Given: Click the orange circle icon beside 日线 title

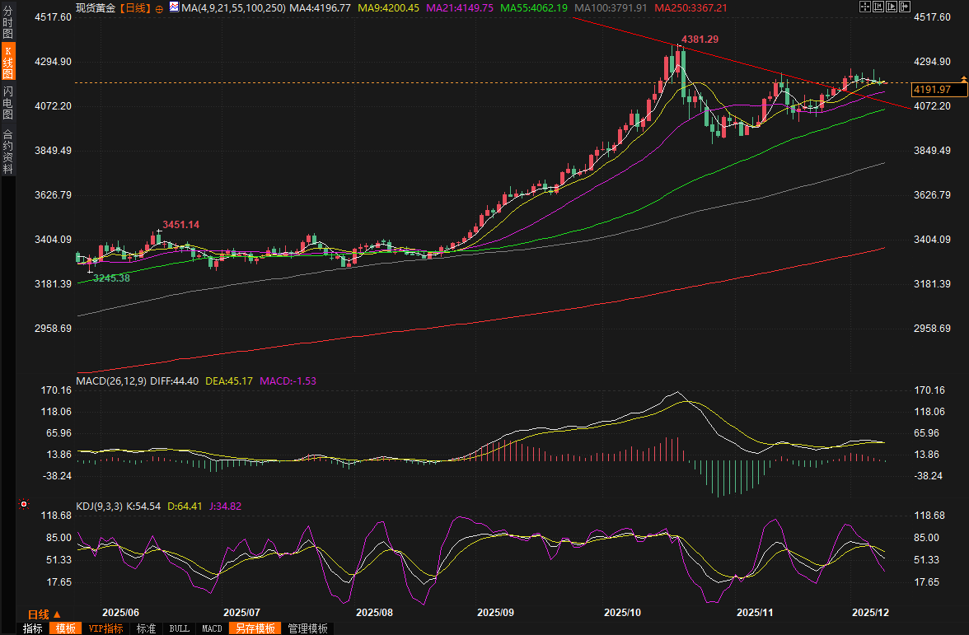Looking at the screenshot, I should click(x=159, y=7).
